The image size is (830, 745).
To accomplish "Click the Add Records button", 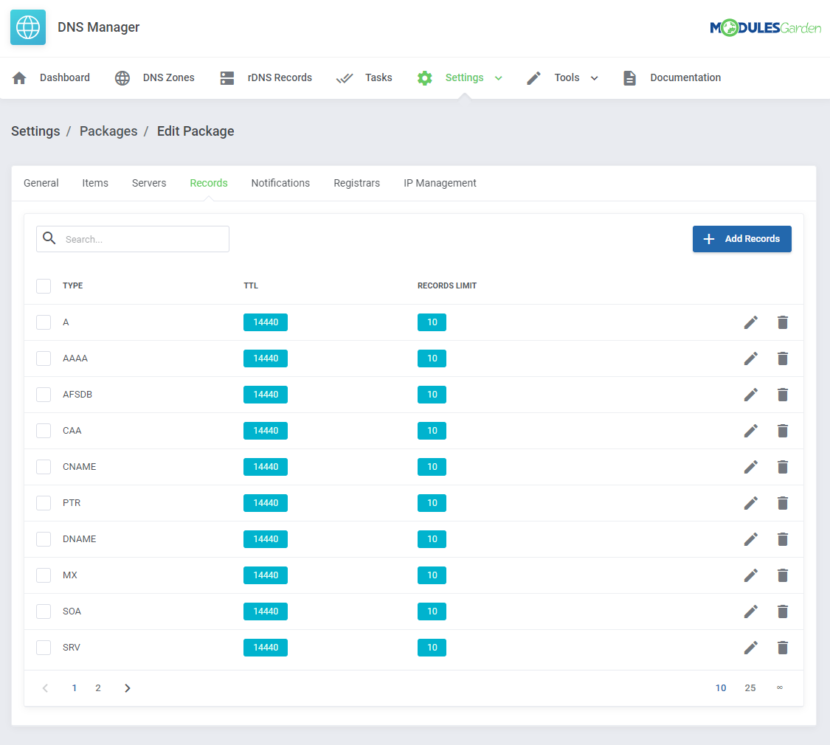I will [x=741, y=239].
